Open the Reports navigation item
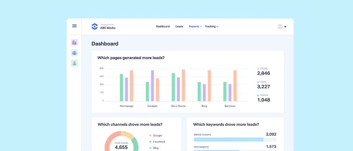The image size is (353, 151). [194, 26]
